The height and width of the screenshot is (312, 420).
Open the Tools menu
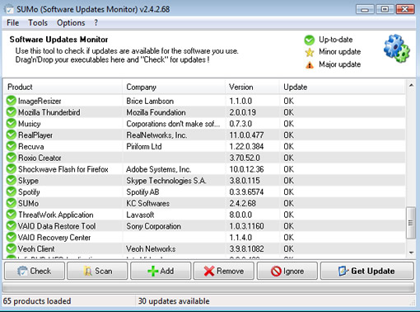[38, 22]
